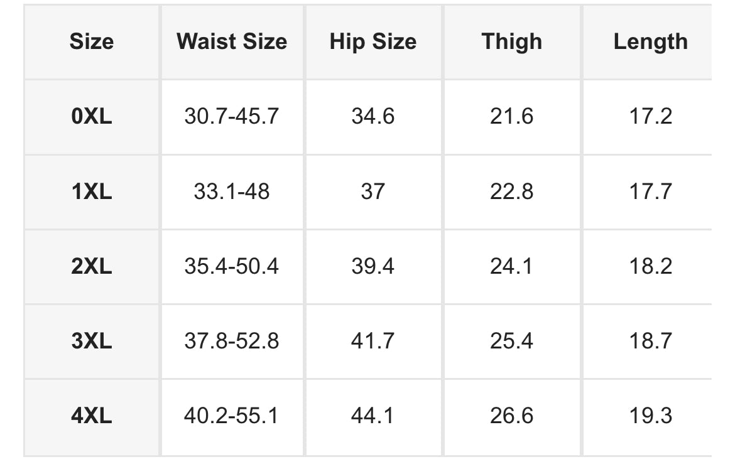Select the 3XL size row label

click(x=92, y=341)
